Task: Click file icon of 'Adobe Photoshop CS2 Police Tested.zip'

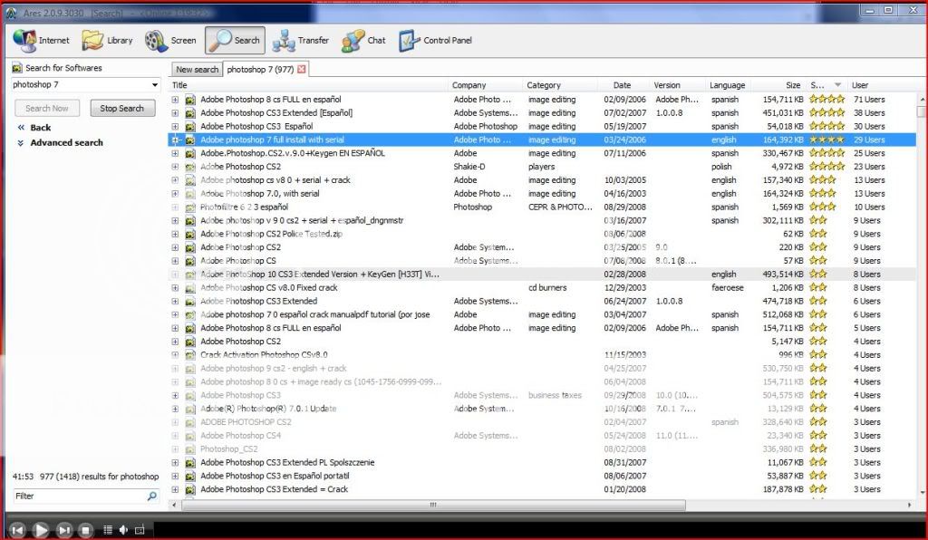Action: (x=190, y=235)
